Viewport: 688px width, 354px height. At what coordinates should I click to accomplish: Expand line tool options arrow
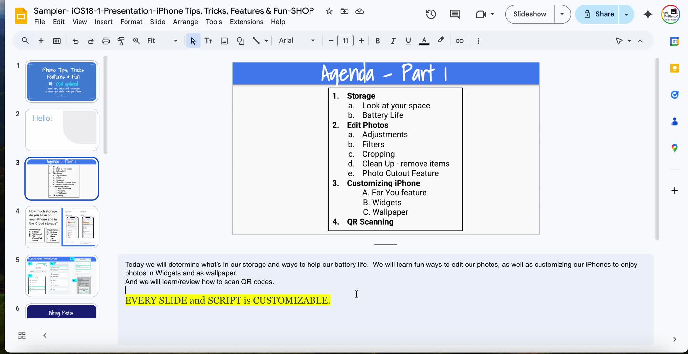coord(266,41)
